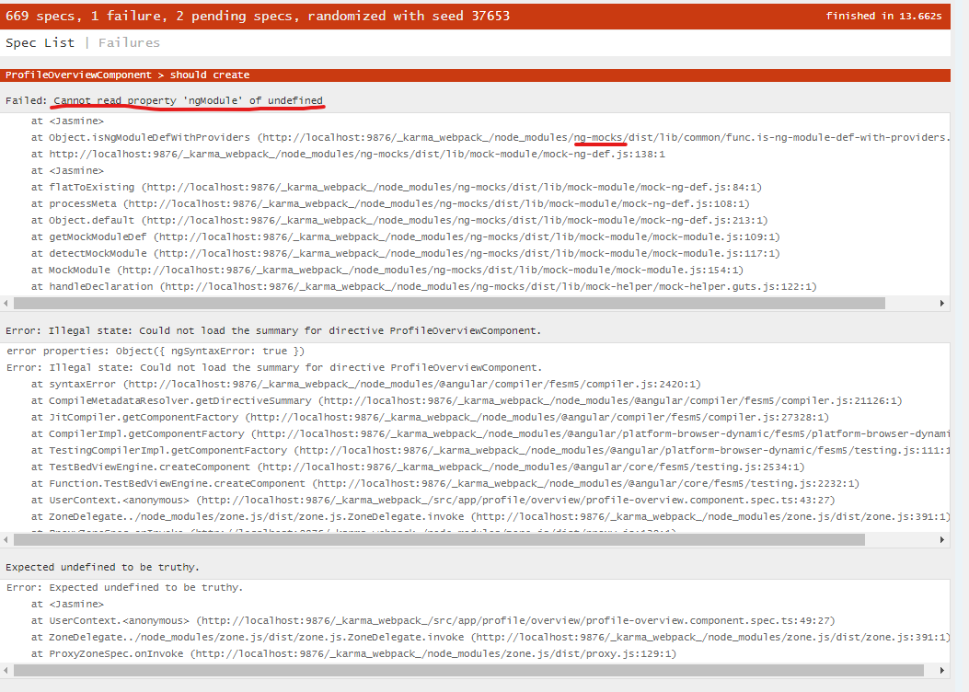Click the 'finished in 13.662s' duration text
Image resolution: width=969 pixels, height=692 pixels.
883,16
